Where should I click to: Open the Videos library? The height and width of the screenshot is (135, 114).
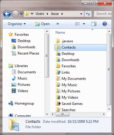pyautogui.click(x=20, y=91)
